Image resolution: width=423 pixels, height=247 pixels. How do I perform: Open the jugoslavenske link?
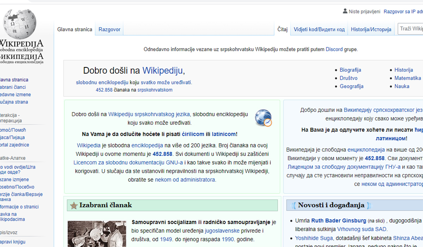tap(222, 231)
